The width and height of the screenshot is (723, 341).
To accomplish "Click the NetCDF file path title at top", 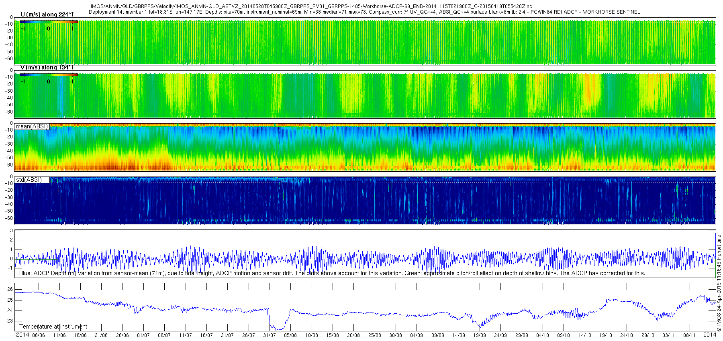I will (311, 6).
